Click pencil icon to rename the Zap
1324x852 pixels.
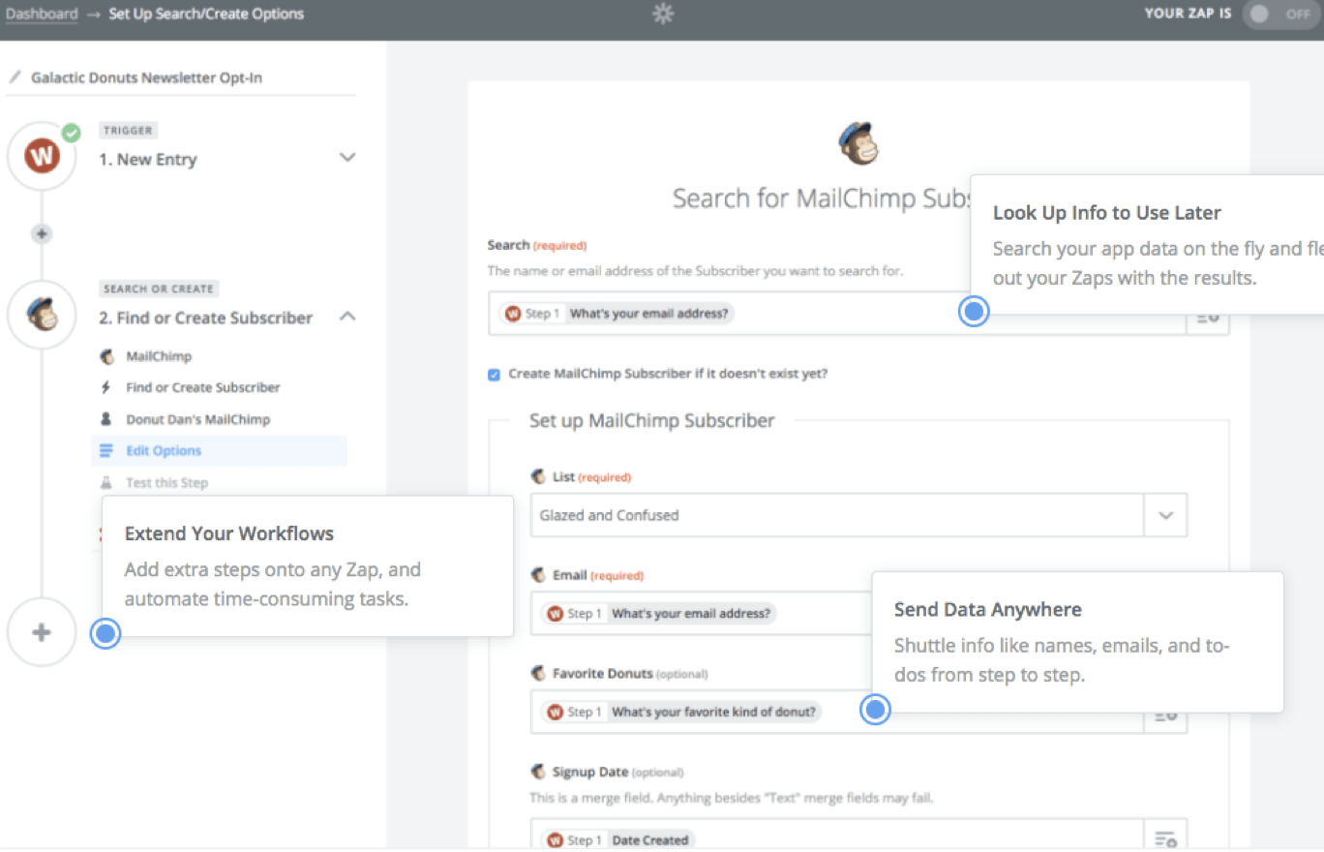(15, 77)
